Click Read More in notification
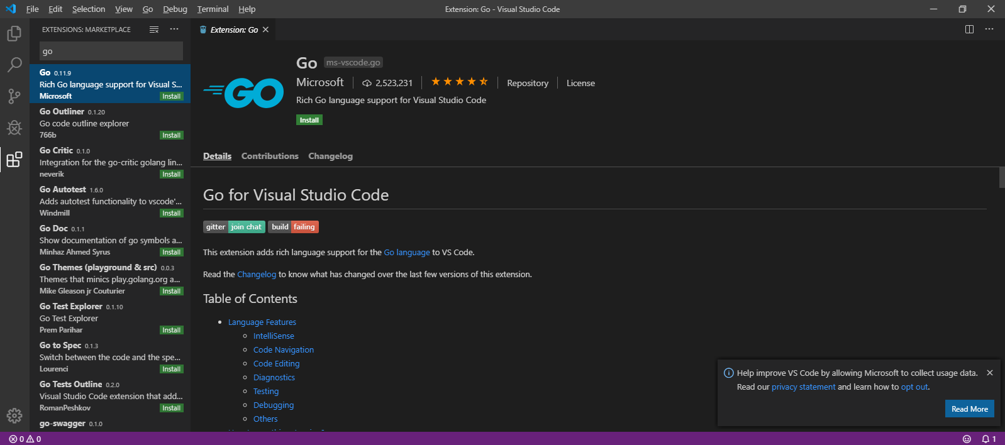This screenshot has width=1005, height=445. pyautogui.click(x=969, y=409)
